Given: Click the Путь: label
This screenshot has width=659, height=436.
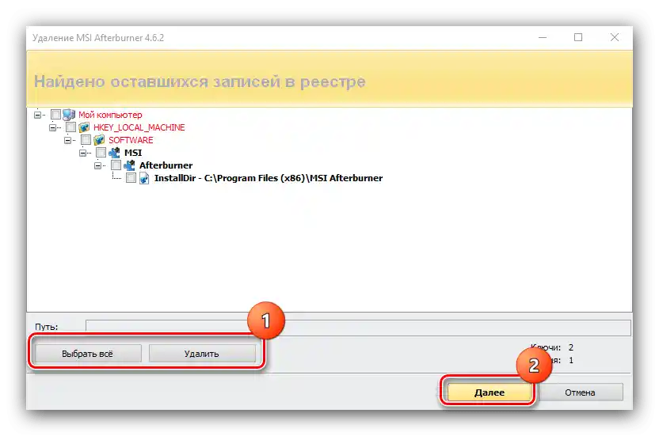Looking at the screenshot, I should tap(47, 327).
